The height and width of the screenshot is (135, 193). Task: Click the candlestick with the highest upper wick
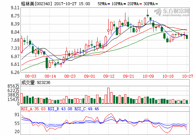click(148, 14)
